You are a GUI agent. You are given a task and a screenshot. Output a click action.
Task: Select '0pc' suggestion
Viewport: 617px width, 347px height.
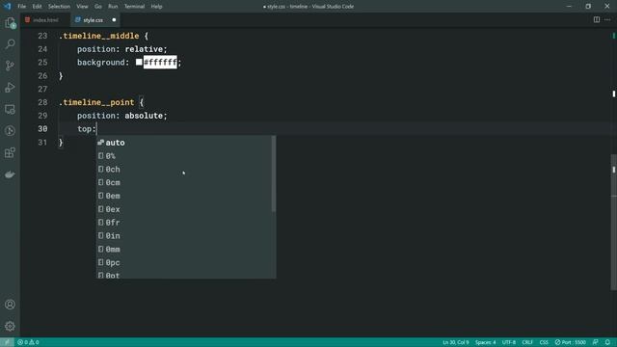[x=184, y=262]
